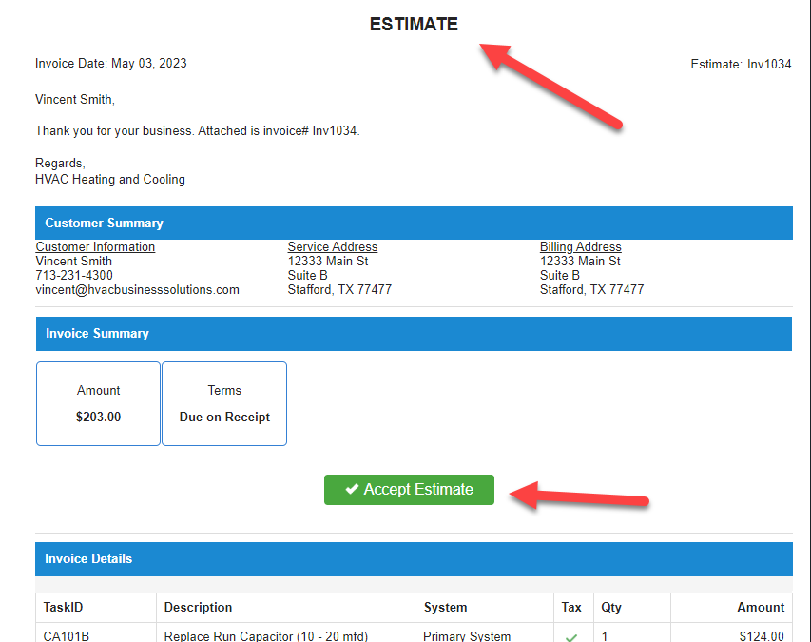
Task: Select the Invoice Summary section header
Action: tap(96, 333)
